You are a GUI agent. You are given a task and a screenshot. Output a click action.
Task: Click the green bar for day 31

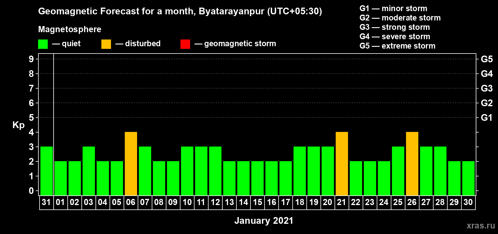[x=47, y=171]
